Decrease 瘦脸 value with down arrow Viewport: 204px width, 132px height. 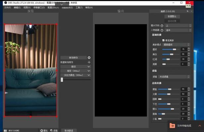(x=189, y=90)
